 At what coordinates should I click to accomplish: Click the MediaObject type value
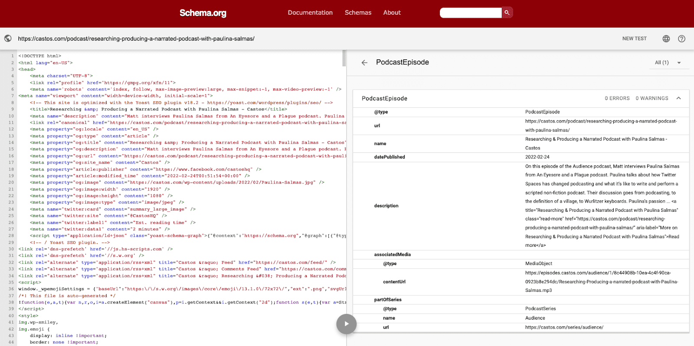539,263
